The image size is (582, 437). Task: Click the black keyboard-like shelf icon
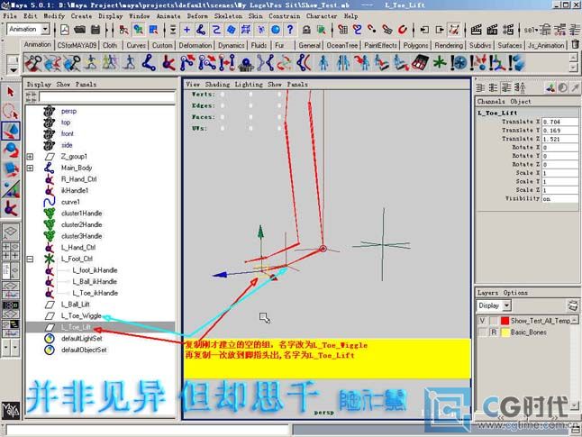420,62
